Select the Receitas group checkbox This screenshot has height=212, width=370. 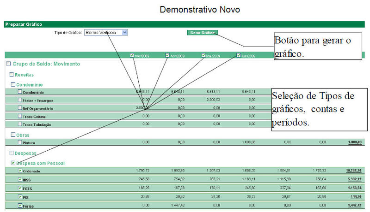12,74
